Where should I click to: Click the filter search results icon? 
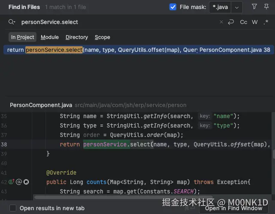pos(254,7)
